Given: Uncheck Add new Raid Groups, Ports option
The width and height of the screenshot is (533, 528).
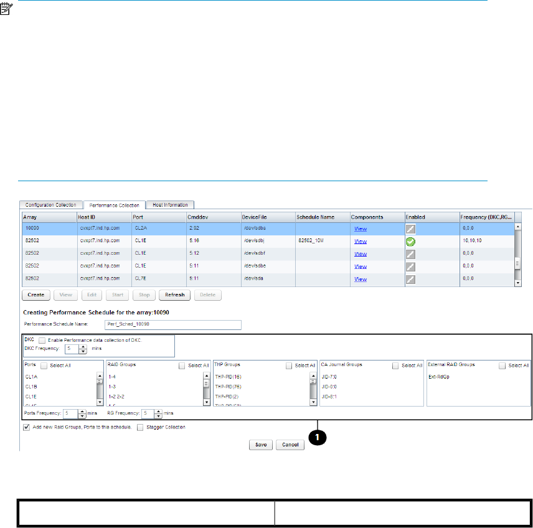Looking at the screenshot, I should (27, 428).
